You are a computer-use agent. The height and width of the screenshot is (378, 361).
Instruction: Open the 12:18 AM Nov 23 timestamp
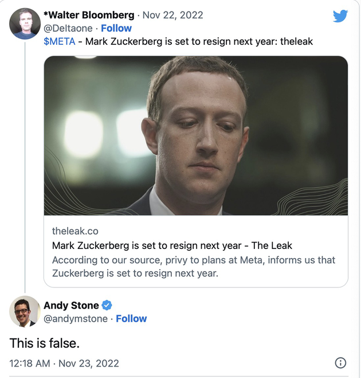click(64, 363)
